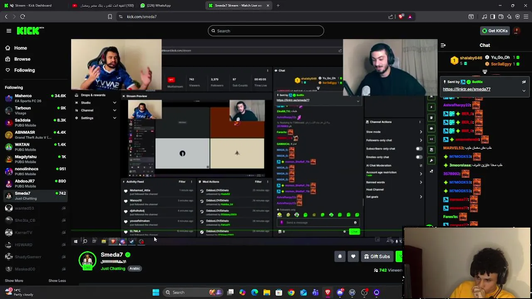Open Leo AI sparkle icon in toolbar

509,17
